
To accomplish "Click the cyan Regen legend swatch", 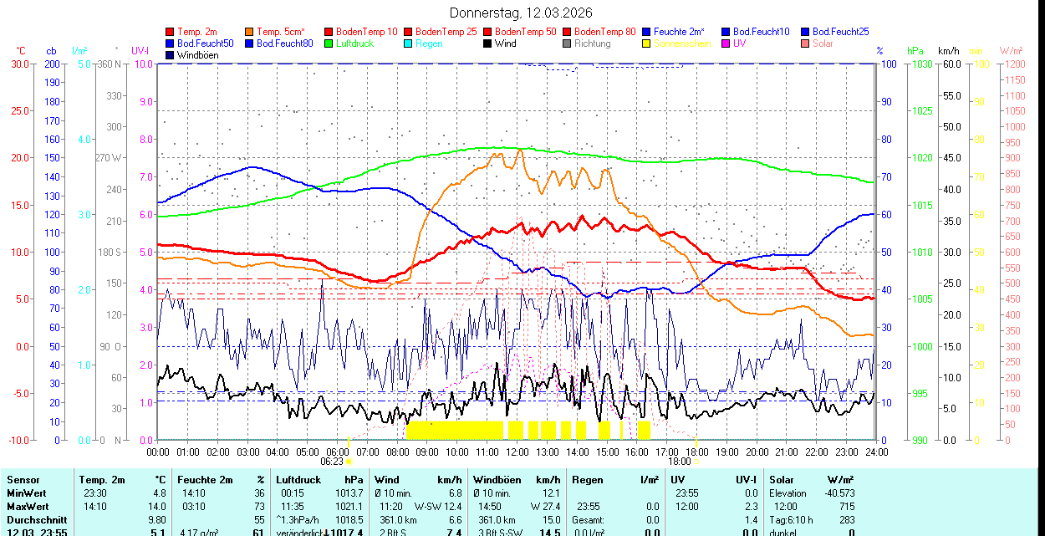I will (x=409, y=43).
